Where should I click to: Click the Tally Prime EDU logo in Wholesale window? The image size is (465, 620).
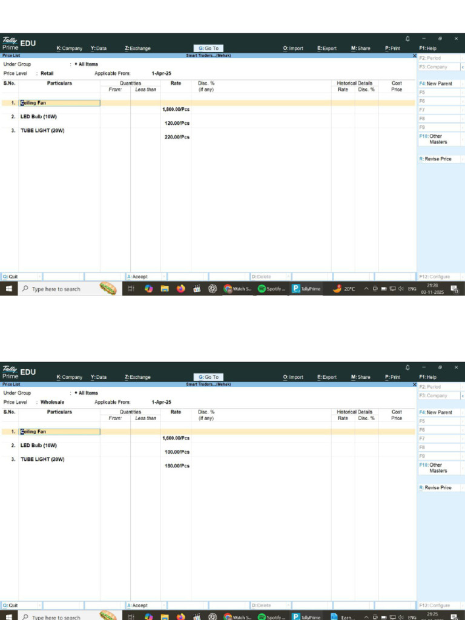(19, 372)
